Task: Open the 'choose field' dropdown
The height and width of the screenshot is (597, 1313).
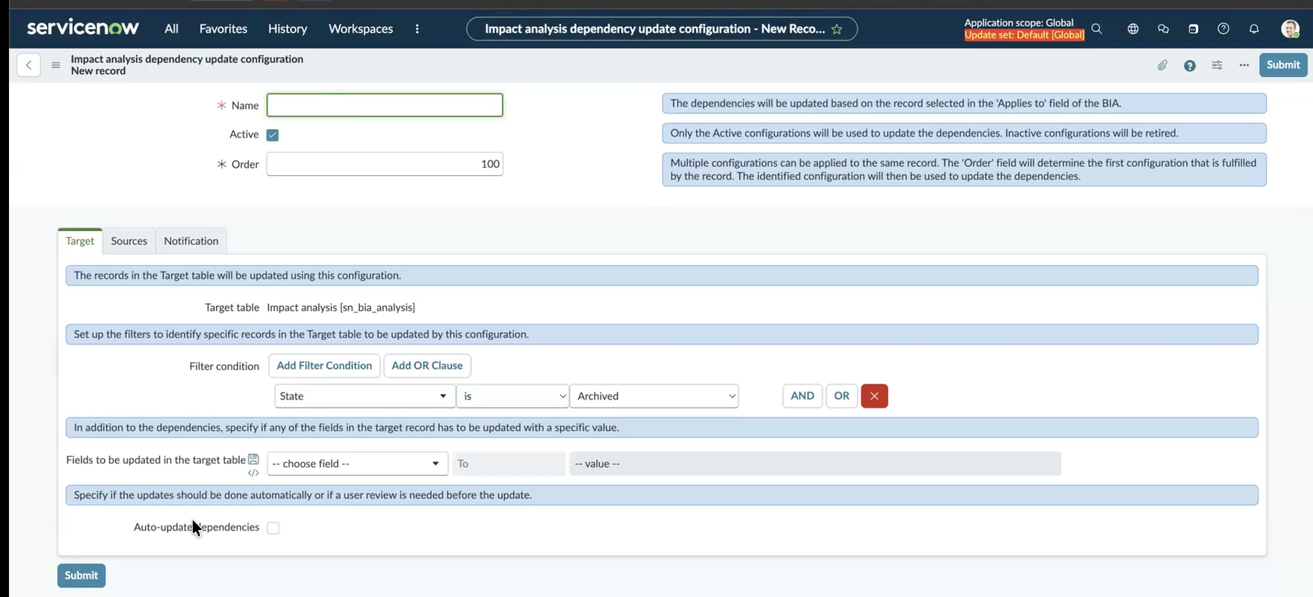Action: 357,464
